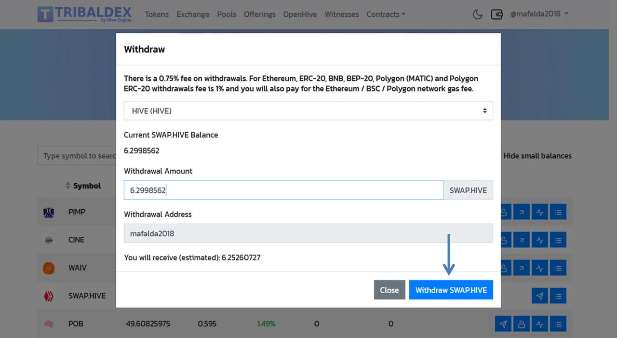Select the WAIV symbol name
The image size is (617, 338).
pos(78,268)
